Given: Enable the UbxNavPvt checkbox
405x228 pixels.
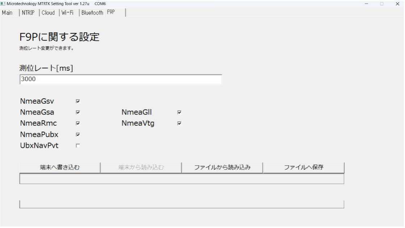Looking at the screenshot, I should [x=77, y=145].
